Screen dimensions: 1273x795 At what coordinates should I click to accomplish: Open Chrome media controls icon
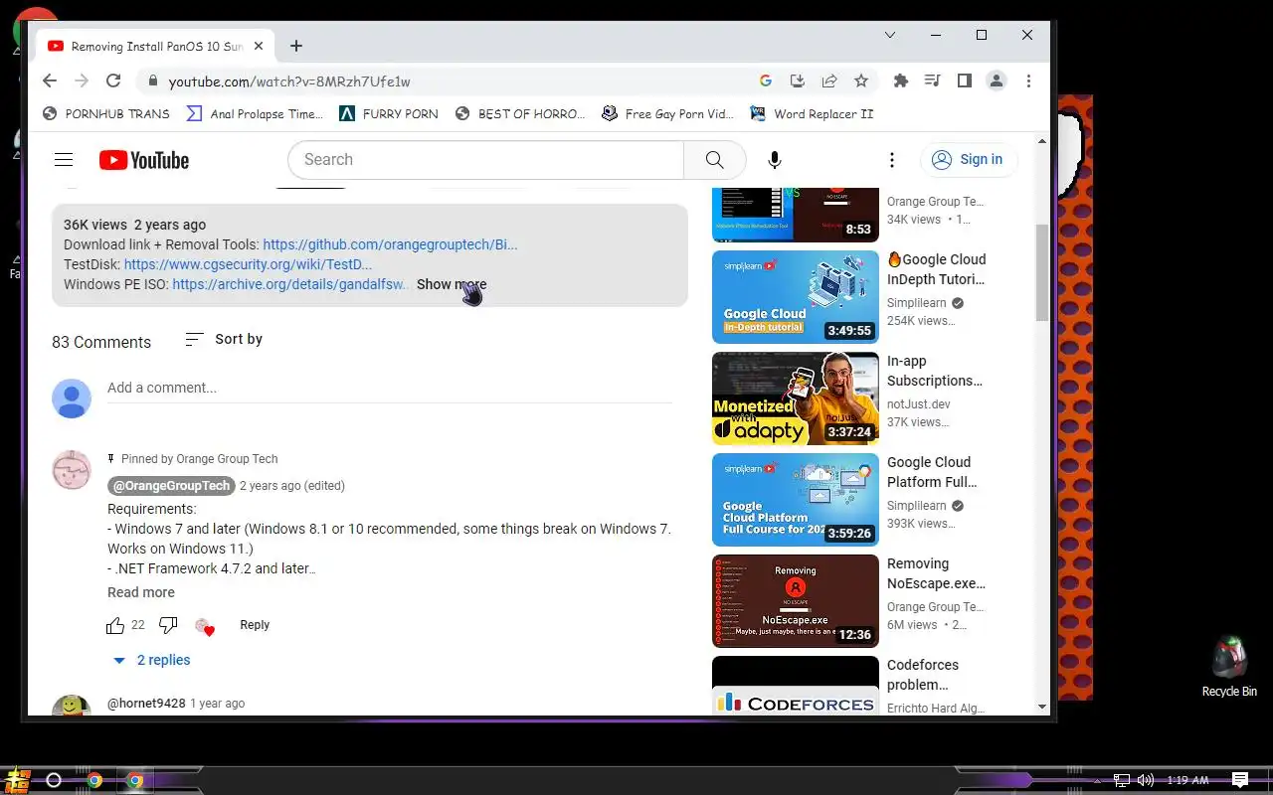click(933, 81)
